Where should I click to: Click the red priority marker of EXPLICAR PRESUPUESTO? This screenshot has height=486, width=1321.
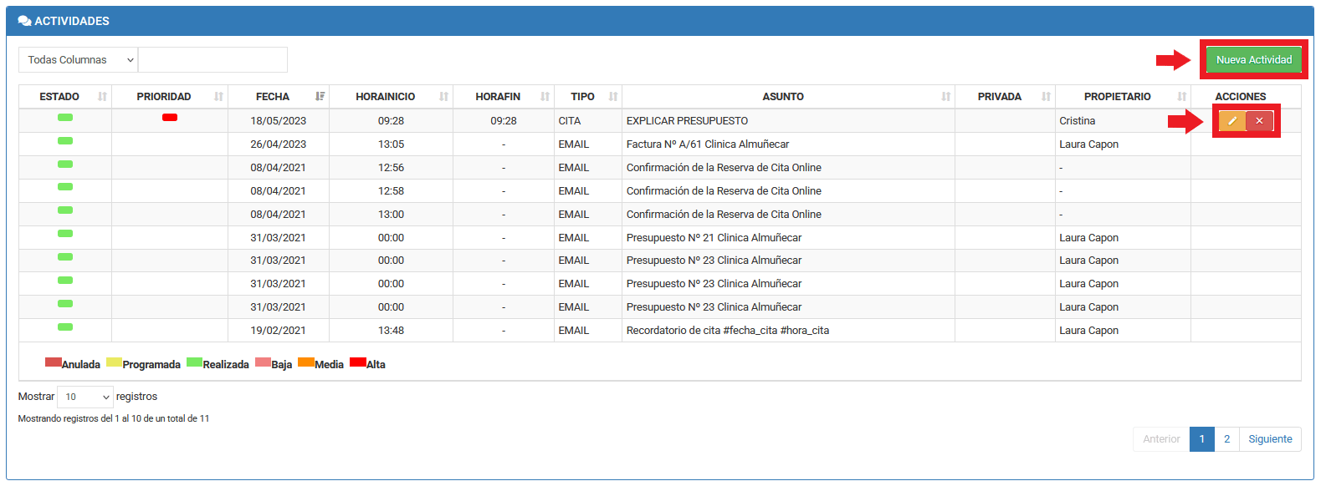(170, 118)
